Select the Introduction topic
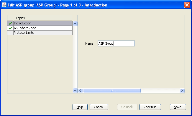Screen dimensions: 192x116 tap(43, 23)
